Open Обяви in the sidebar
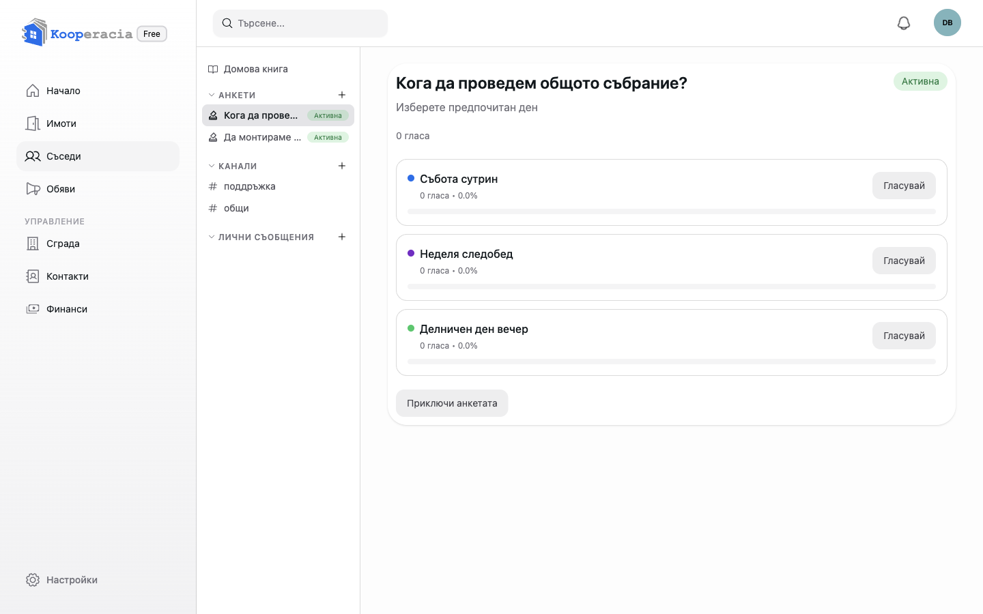 (98, 189)
